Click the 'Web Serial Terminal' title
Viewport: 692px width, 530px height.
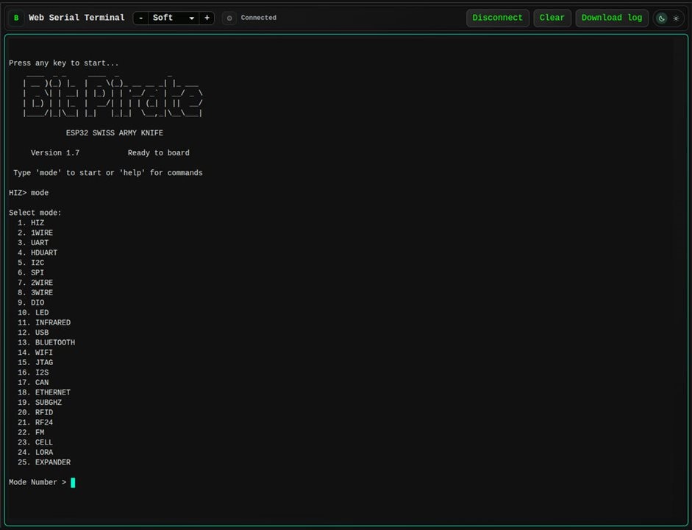tap(76, 18)
